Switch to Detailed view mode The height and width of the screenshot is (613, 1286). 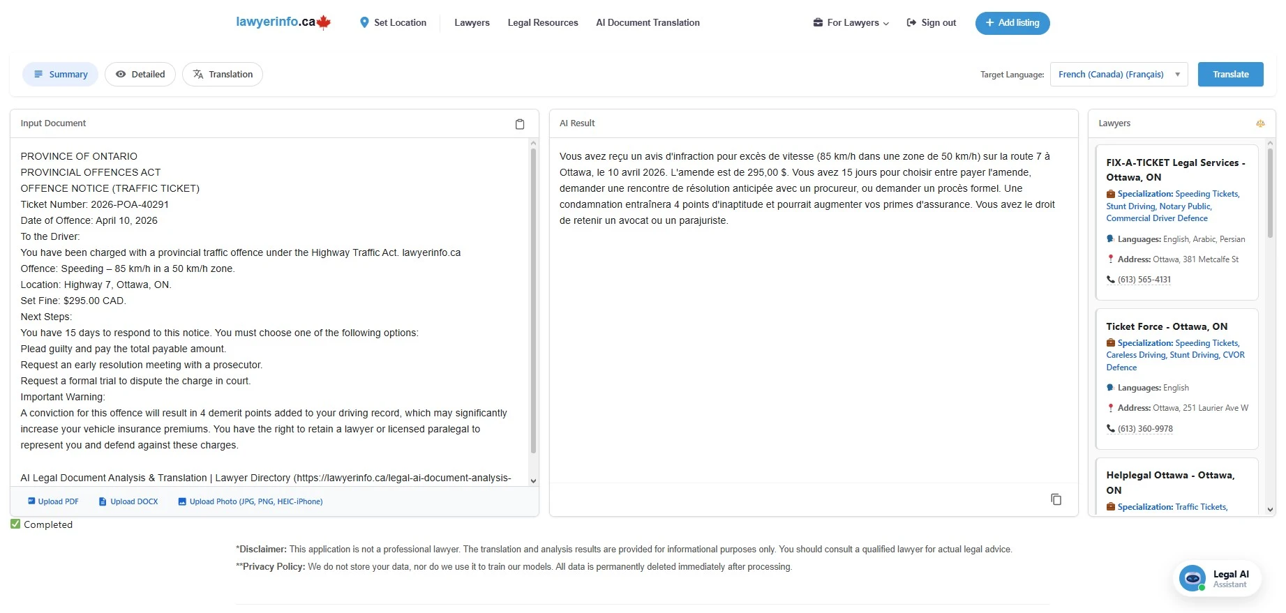pos(140,75)
